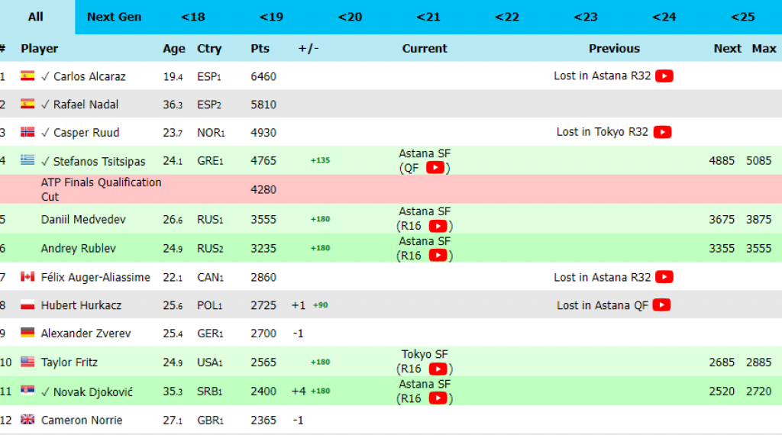Play YouTube video for Alcaraz's Astana R32 loss

pyautogui.click(x=664, y=76)
